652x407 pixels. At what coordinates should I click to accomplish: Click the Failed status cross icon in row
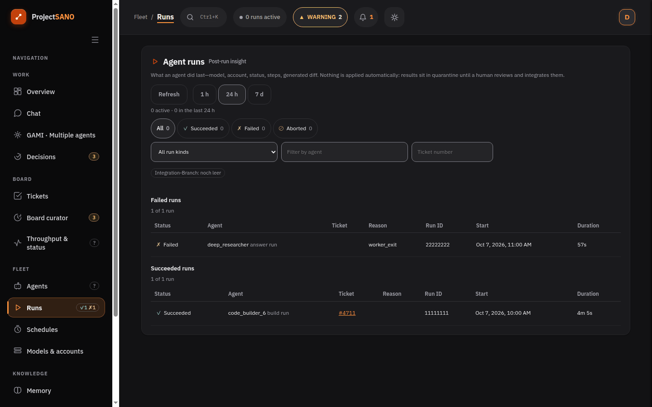coord(158,245)
